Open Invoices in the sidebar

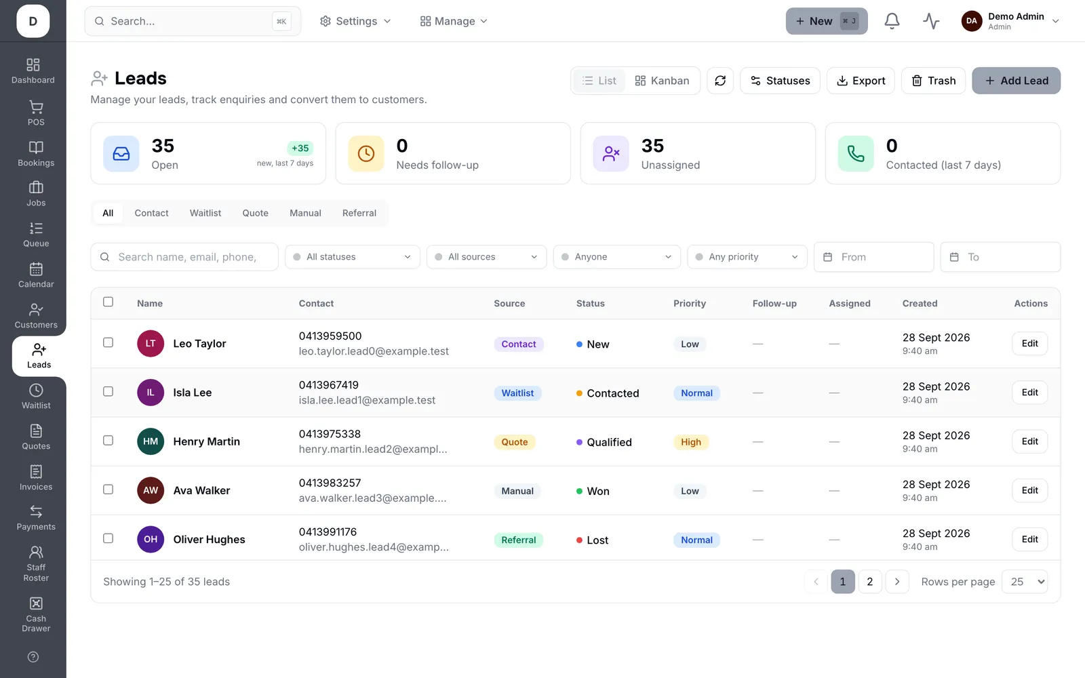pos(36,478)
